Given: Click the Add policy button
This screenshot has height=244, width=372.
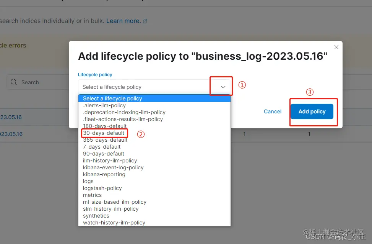Looking at the screenshot, I should 312,111.
